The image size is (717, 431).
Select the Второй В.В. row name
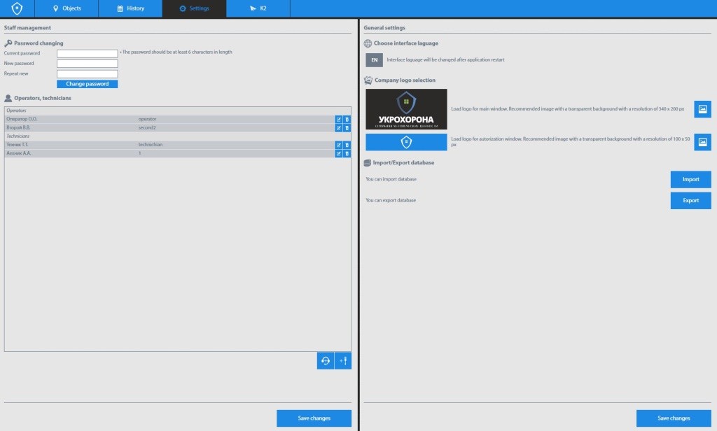pos(18,128)
